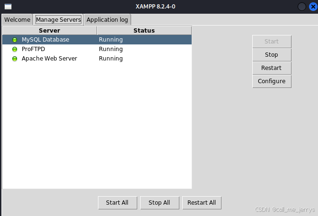Select the Manage Servers tab
The image size is (318, 216).
[x=58, y=20]
